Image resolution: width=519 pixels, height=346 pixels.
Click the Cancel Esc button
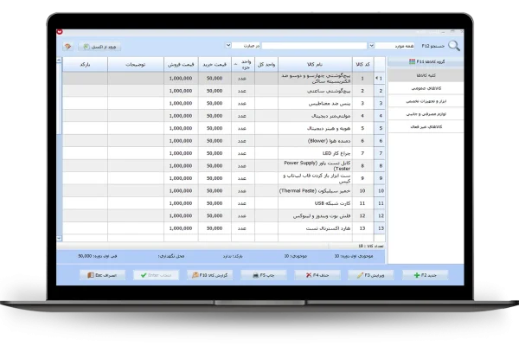point(102,275)
